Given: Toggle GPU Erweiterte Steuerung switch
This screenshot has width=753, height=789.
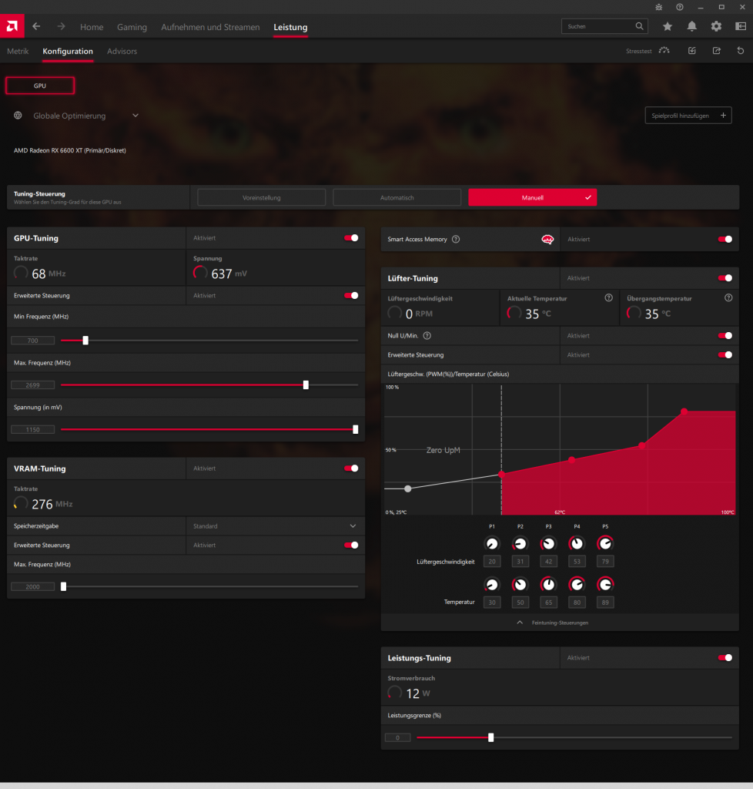Looking at the screenshot, I should pyautogui.click(x=351, y=295).
